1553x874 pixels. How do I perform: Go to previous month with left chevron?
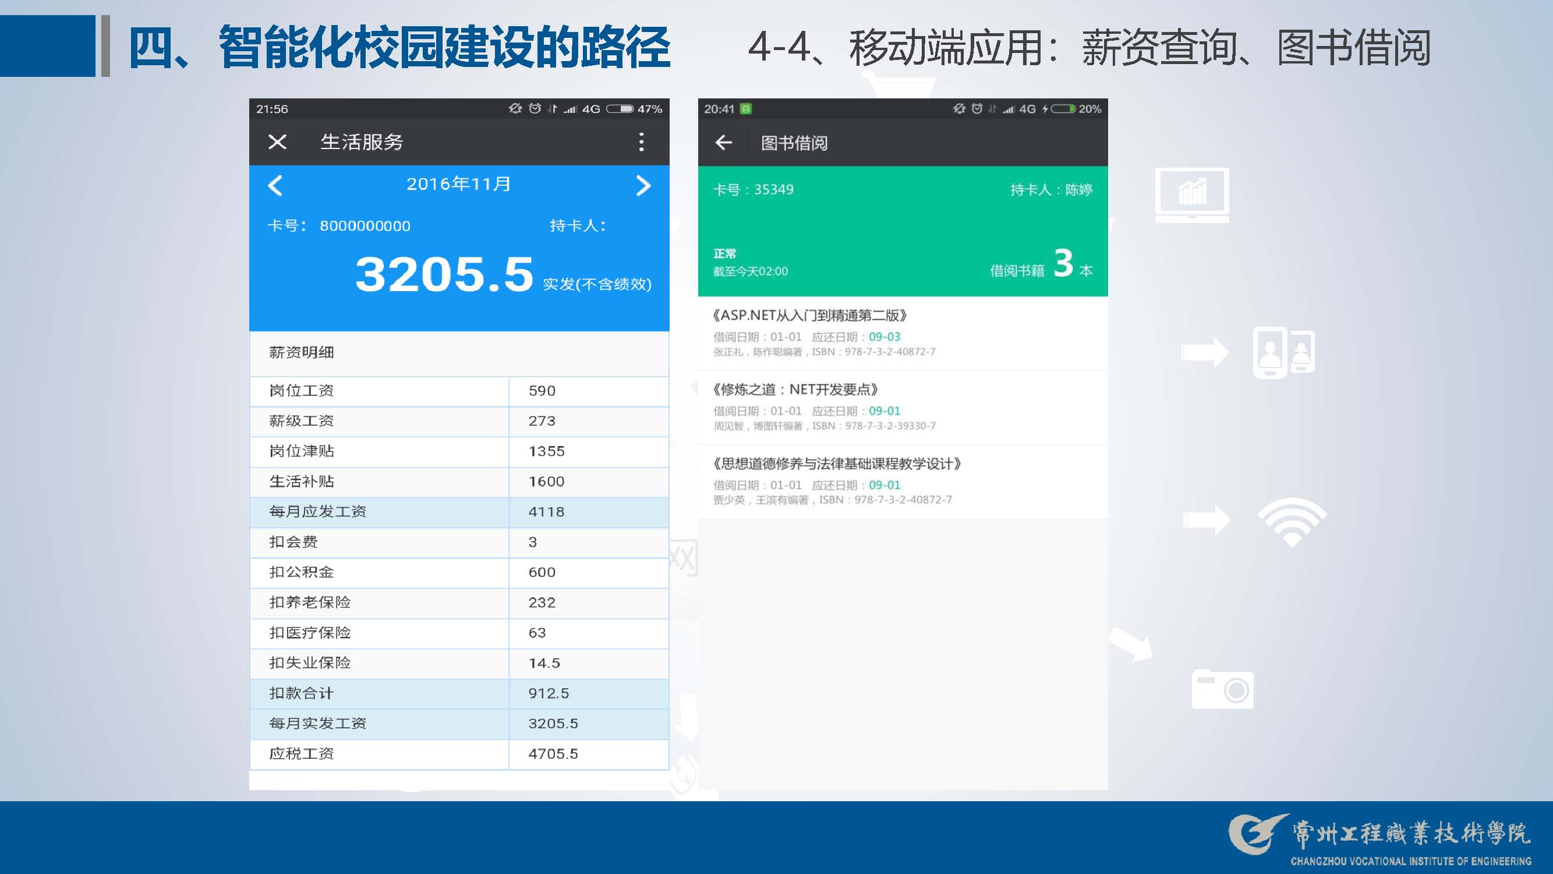(275, 185)
